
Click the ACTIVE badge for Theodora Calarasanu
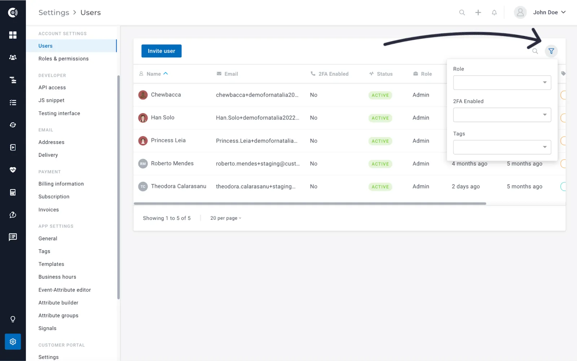380,187
